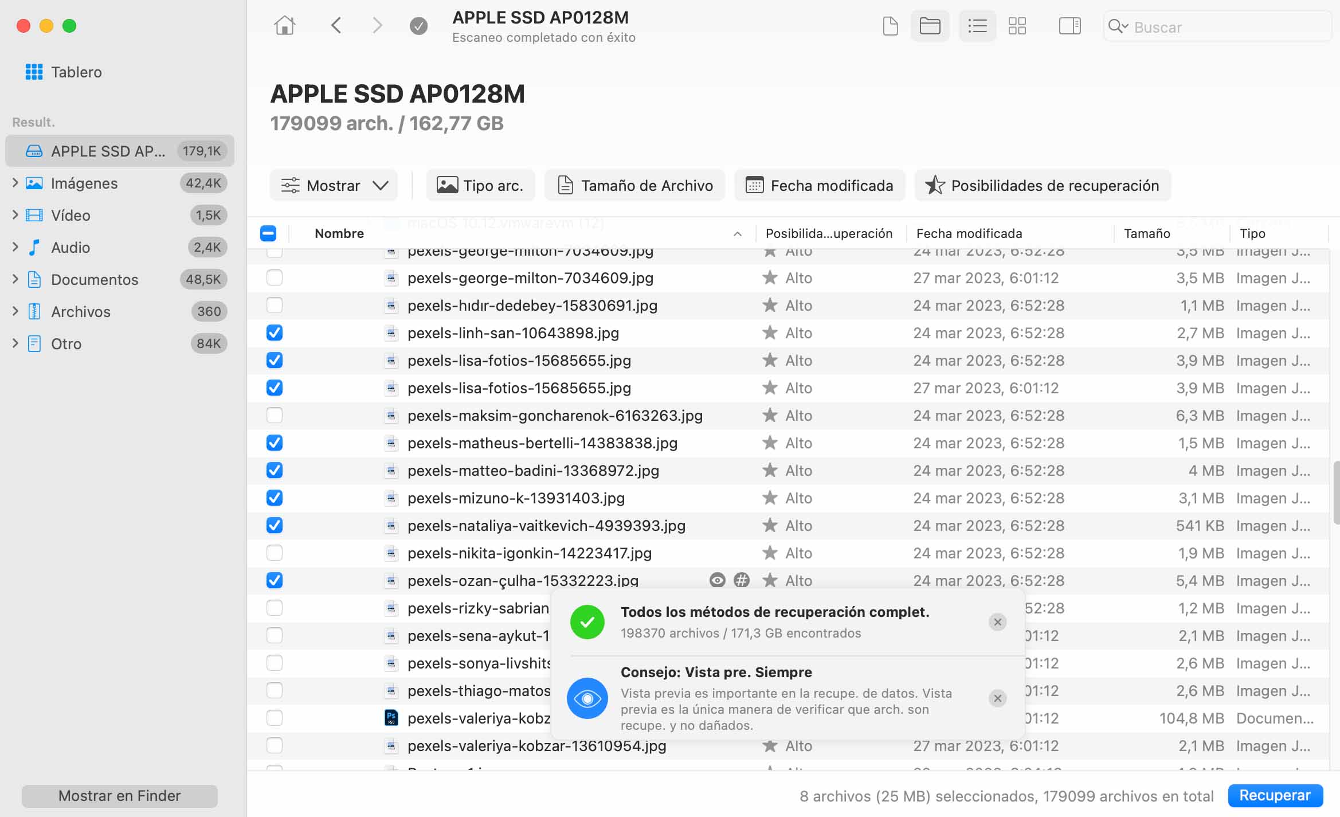Viewport: 1340px width, 817px height.
Task: Sort by Nombre column header
Action: pyautogui.click(x=339, y=233)
